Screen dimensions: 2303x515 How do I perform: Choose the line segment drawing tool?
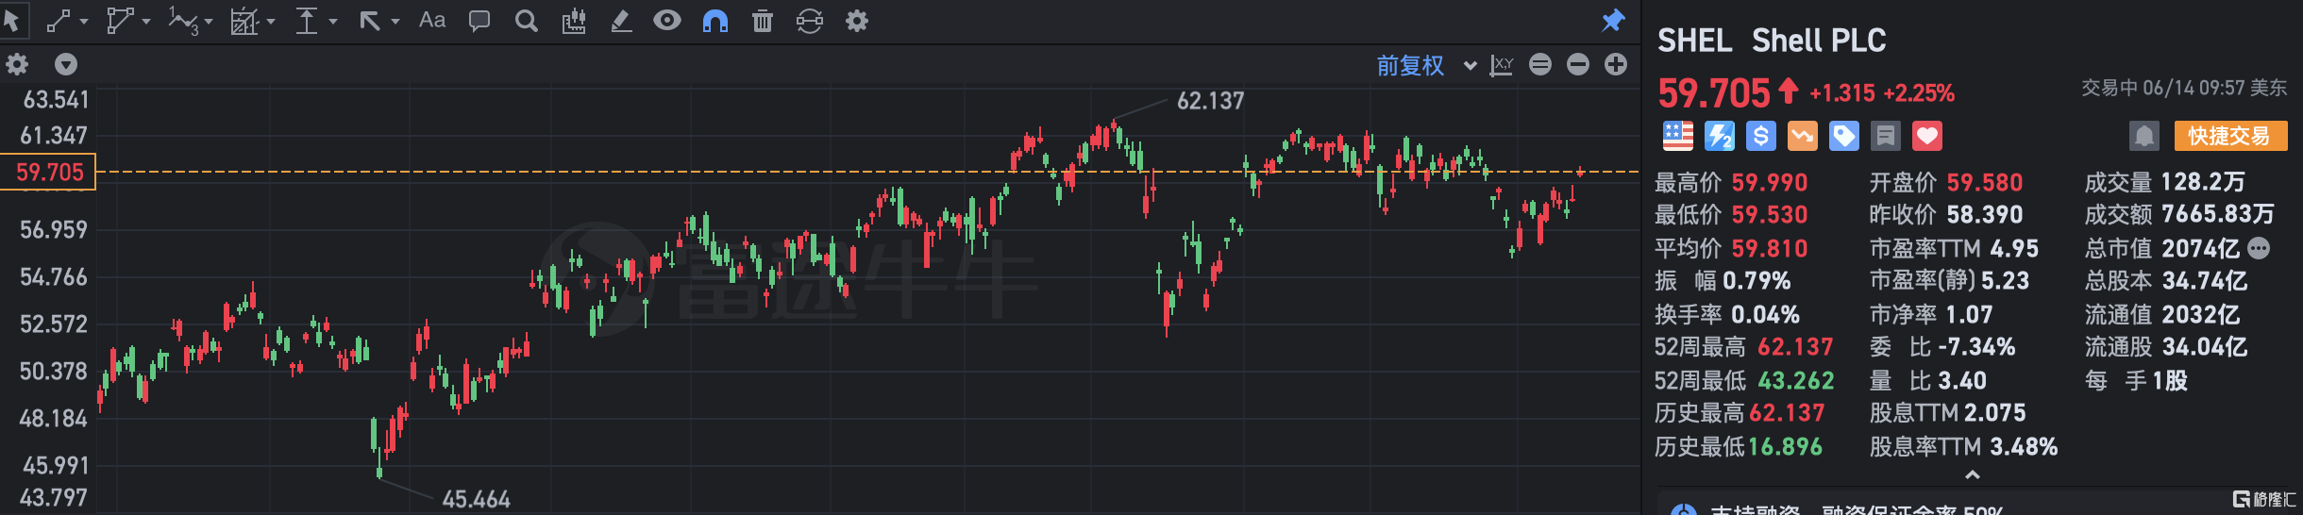pyautogui.click(x=59, y=21)
